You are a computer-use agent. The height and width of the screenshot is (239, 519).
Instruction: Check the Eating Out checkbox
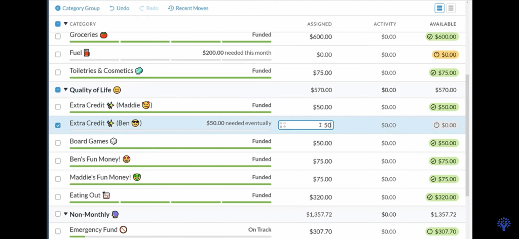click(58, 197)
